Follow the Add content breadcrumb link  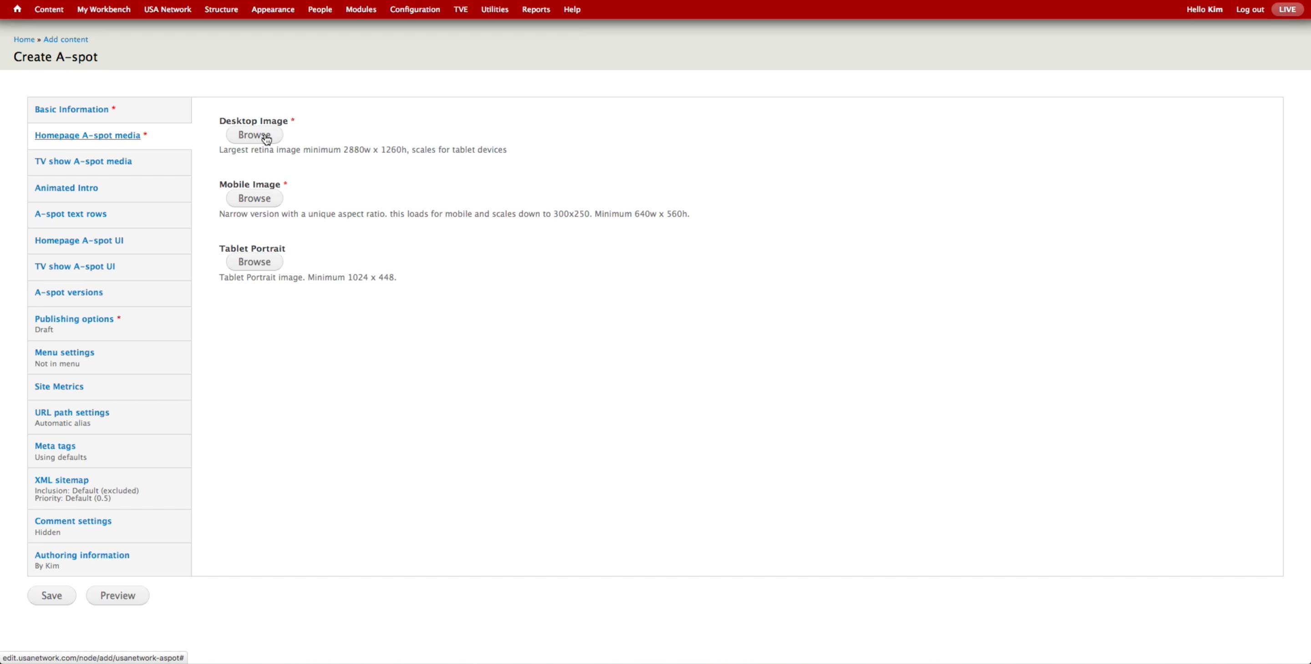pyautogui.click(x=66, y=39)
